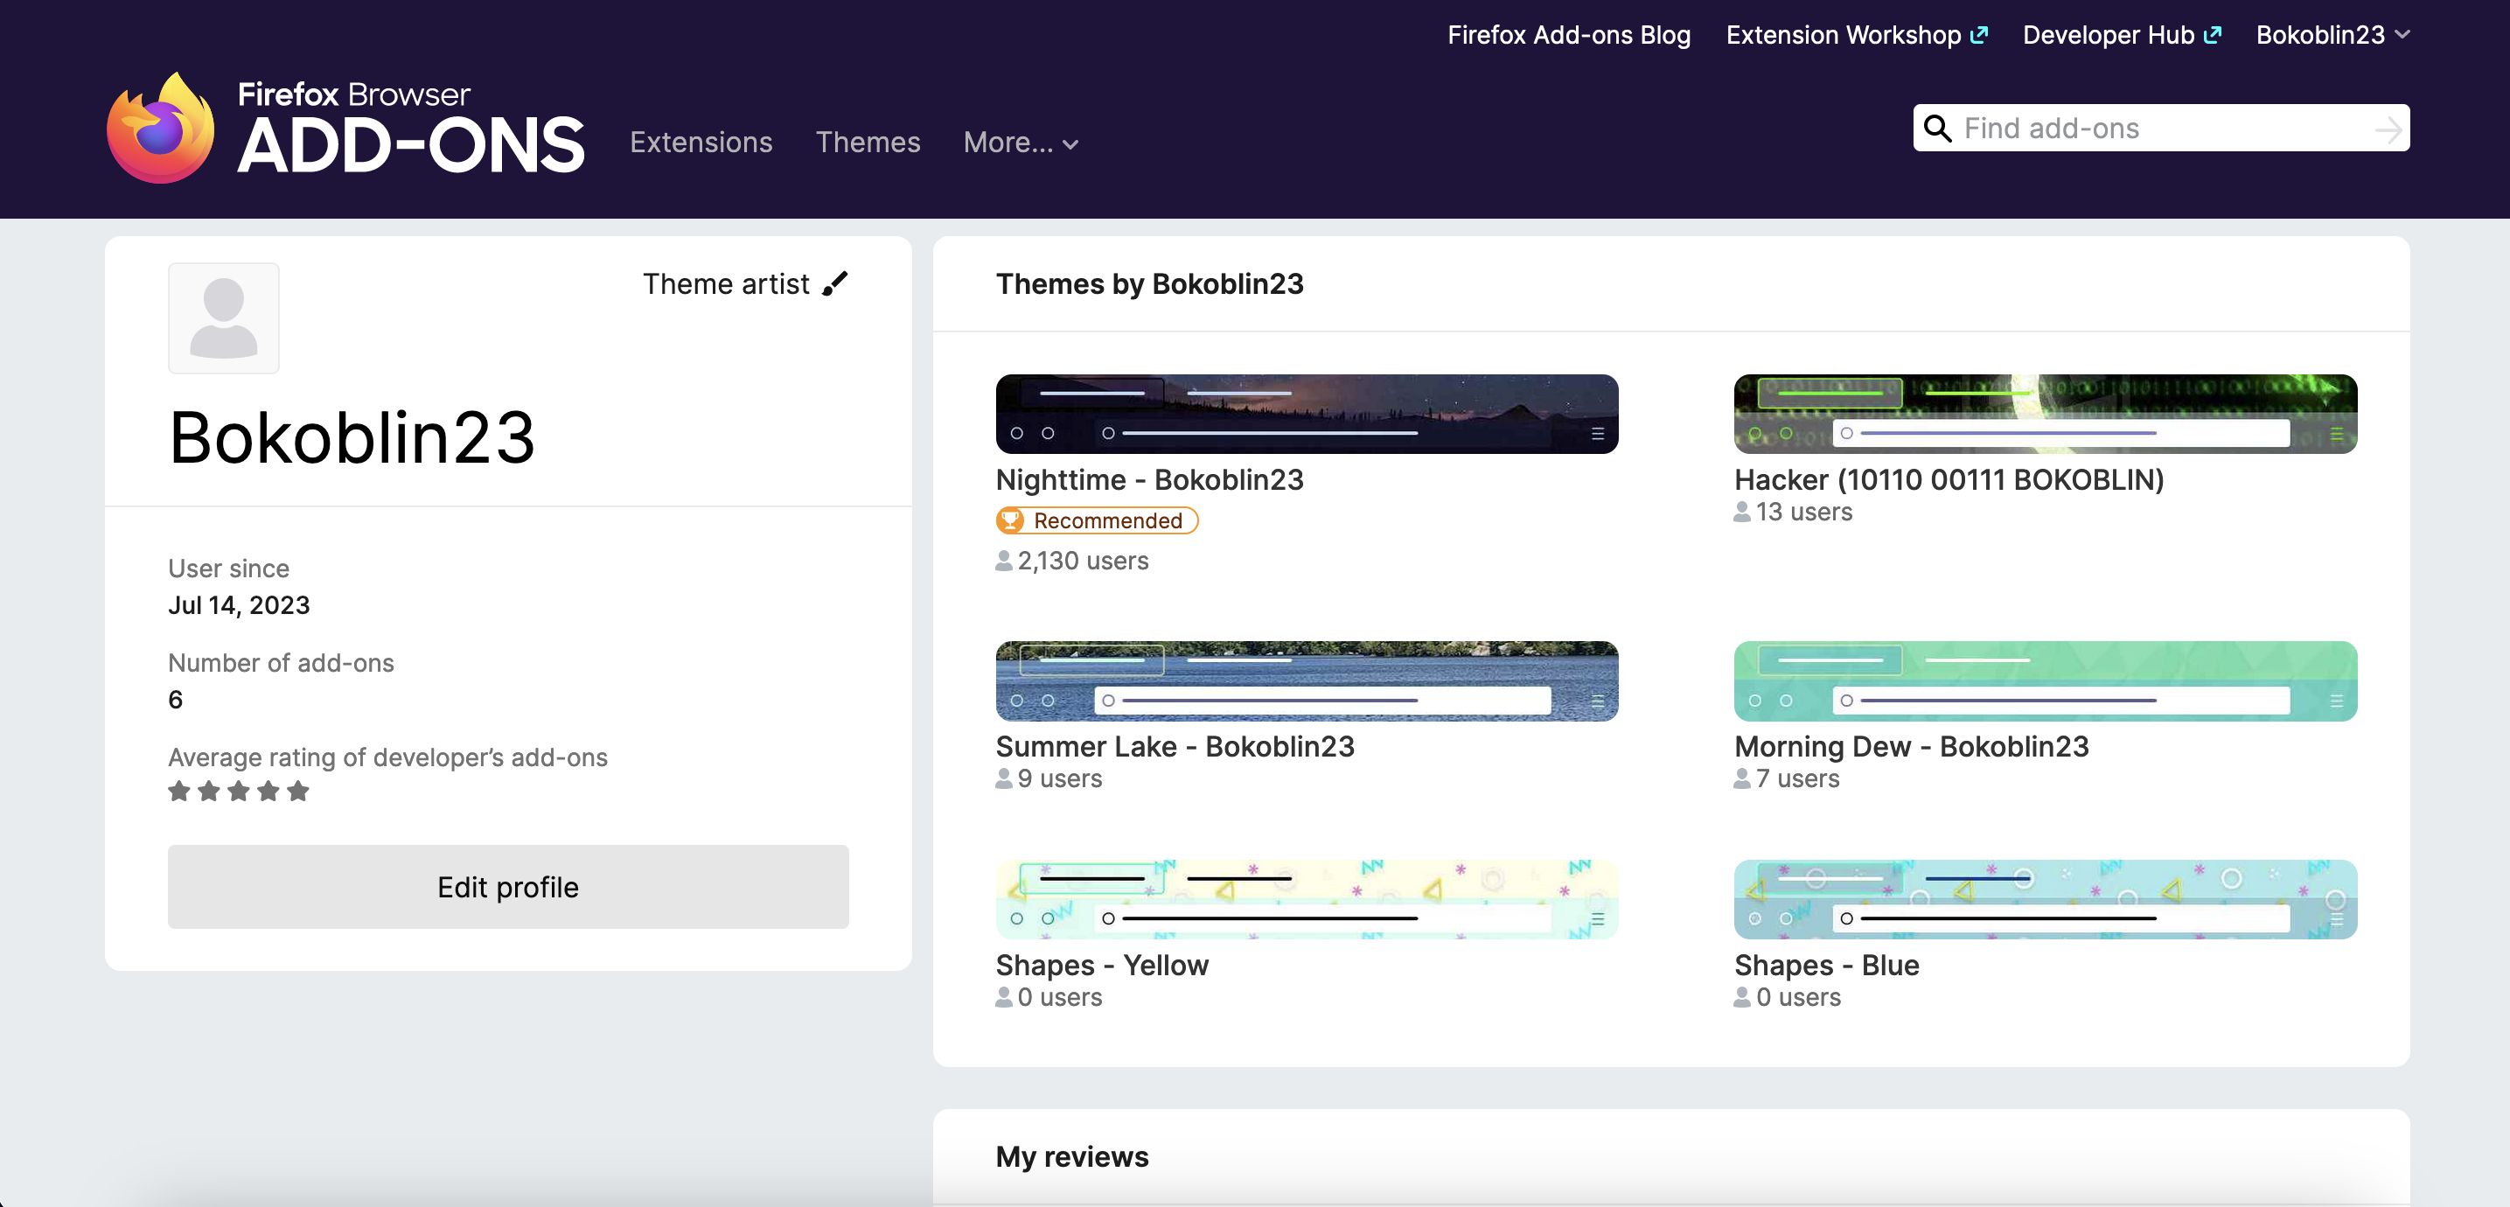Click the Developer Hub external link icon
The width and height of the screenshot is (2510, 1207).
pyautogui.click(x=2213, y=35)
